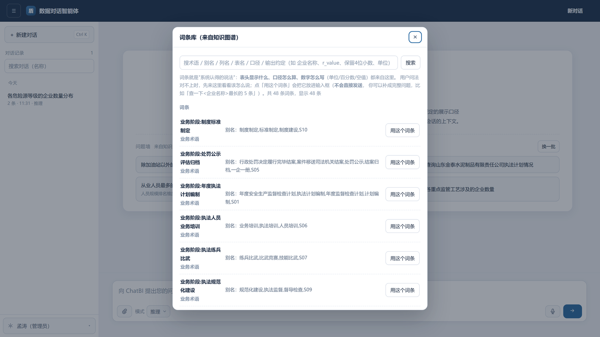
Task: Click the shield app logo icon
Action: (x=31, y=11)
